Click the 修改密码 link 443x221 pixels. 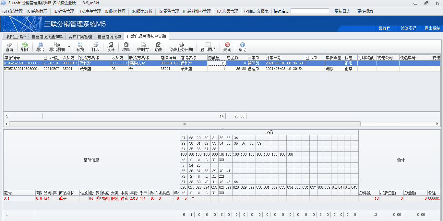(x=408, y=28)
